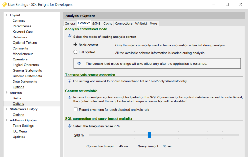Close the User Settings window
Image resolution: width=248 pixels, height=157 pixels.
pos(241,4)
